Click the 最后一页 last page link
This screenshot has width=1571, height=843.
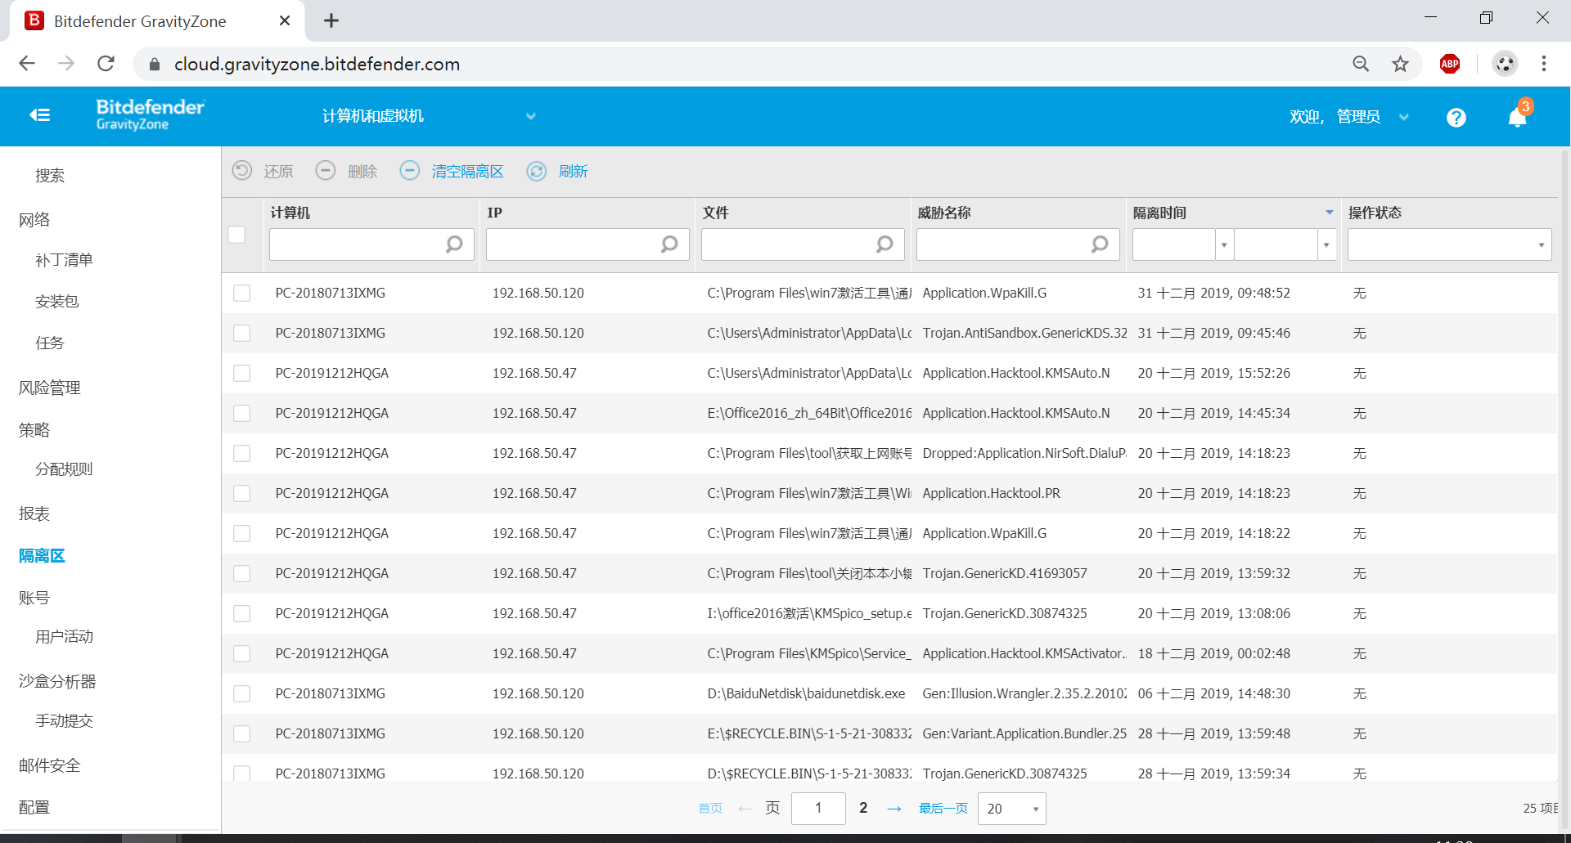pyautogui.click(x=943, y=809)
